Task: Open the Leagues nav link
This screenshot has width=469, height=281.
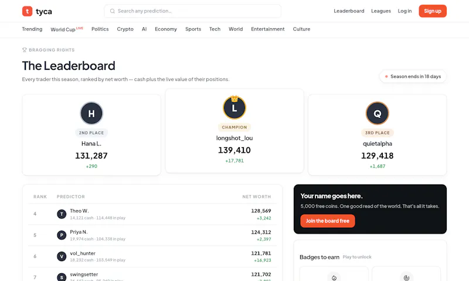Action: 381,11
